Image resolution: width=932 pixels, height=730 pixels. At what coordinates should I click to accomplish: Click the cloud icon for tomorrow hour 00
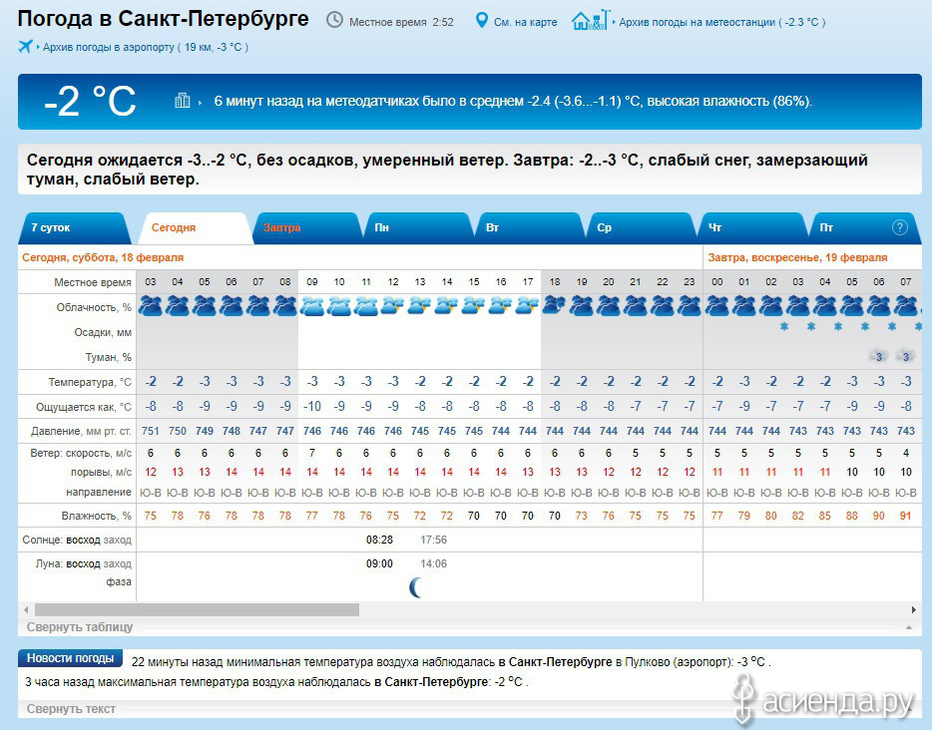[x=717, y=306]
